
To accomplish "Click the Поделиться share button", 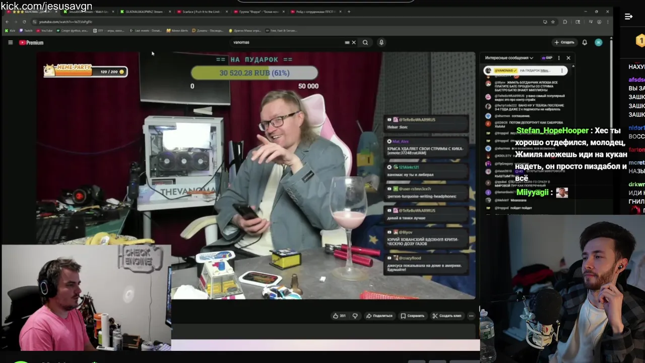I will click(379, 316).
